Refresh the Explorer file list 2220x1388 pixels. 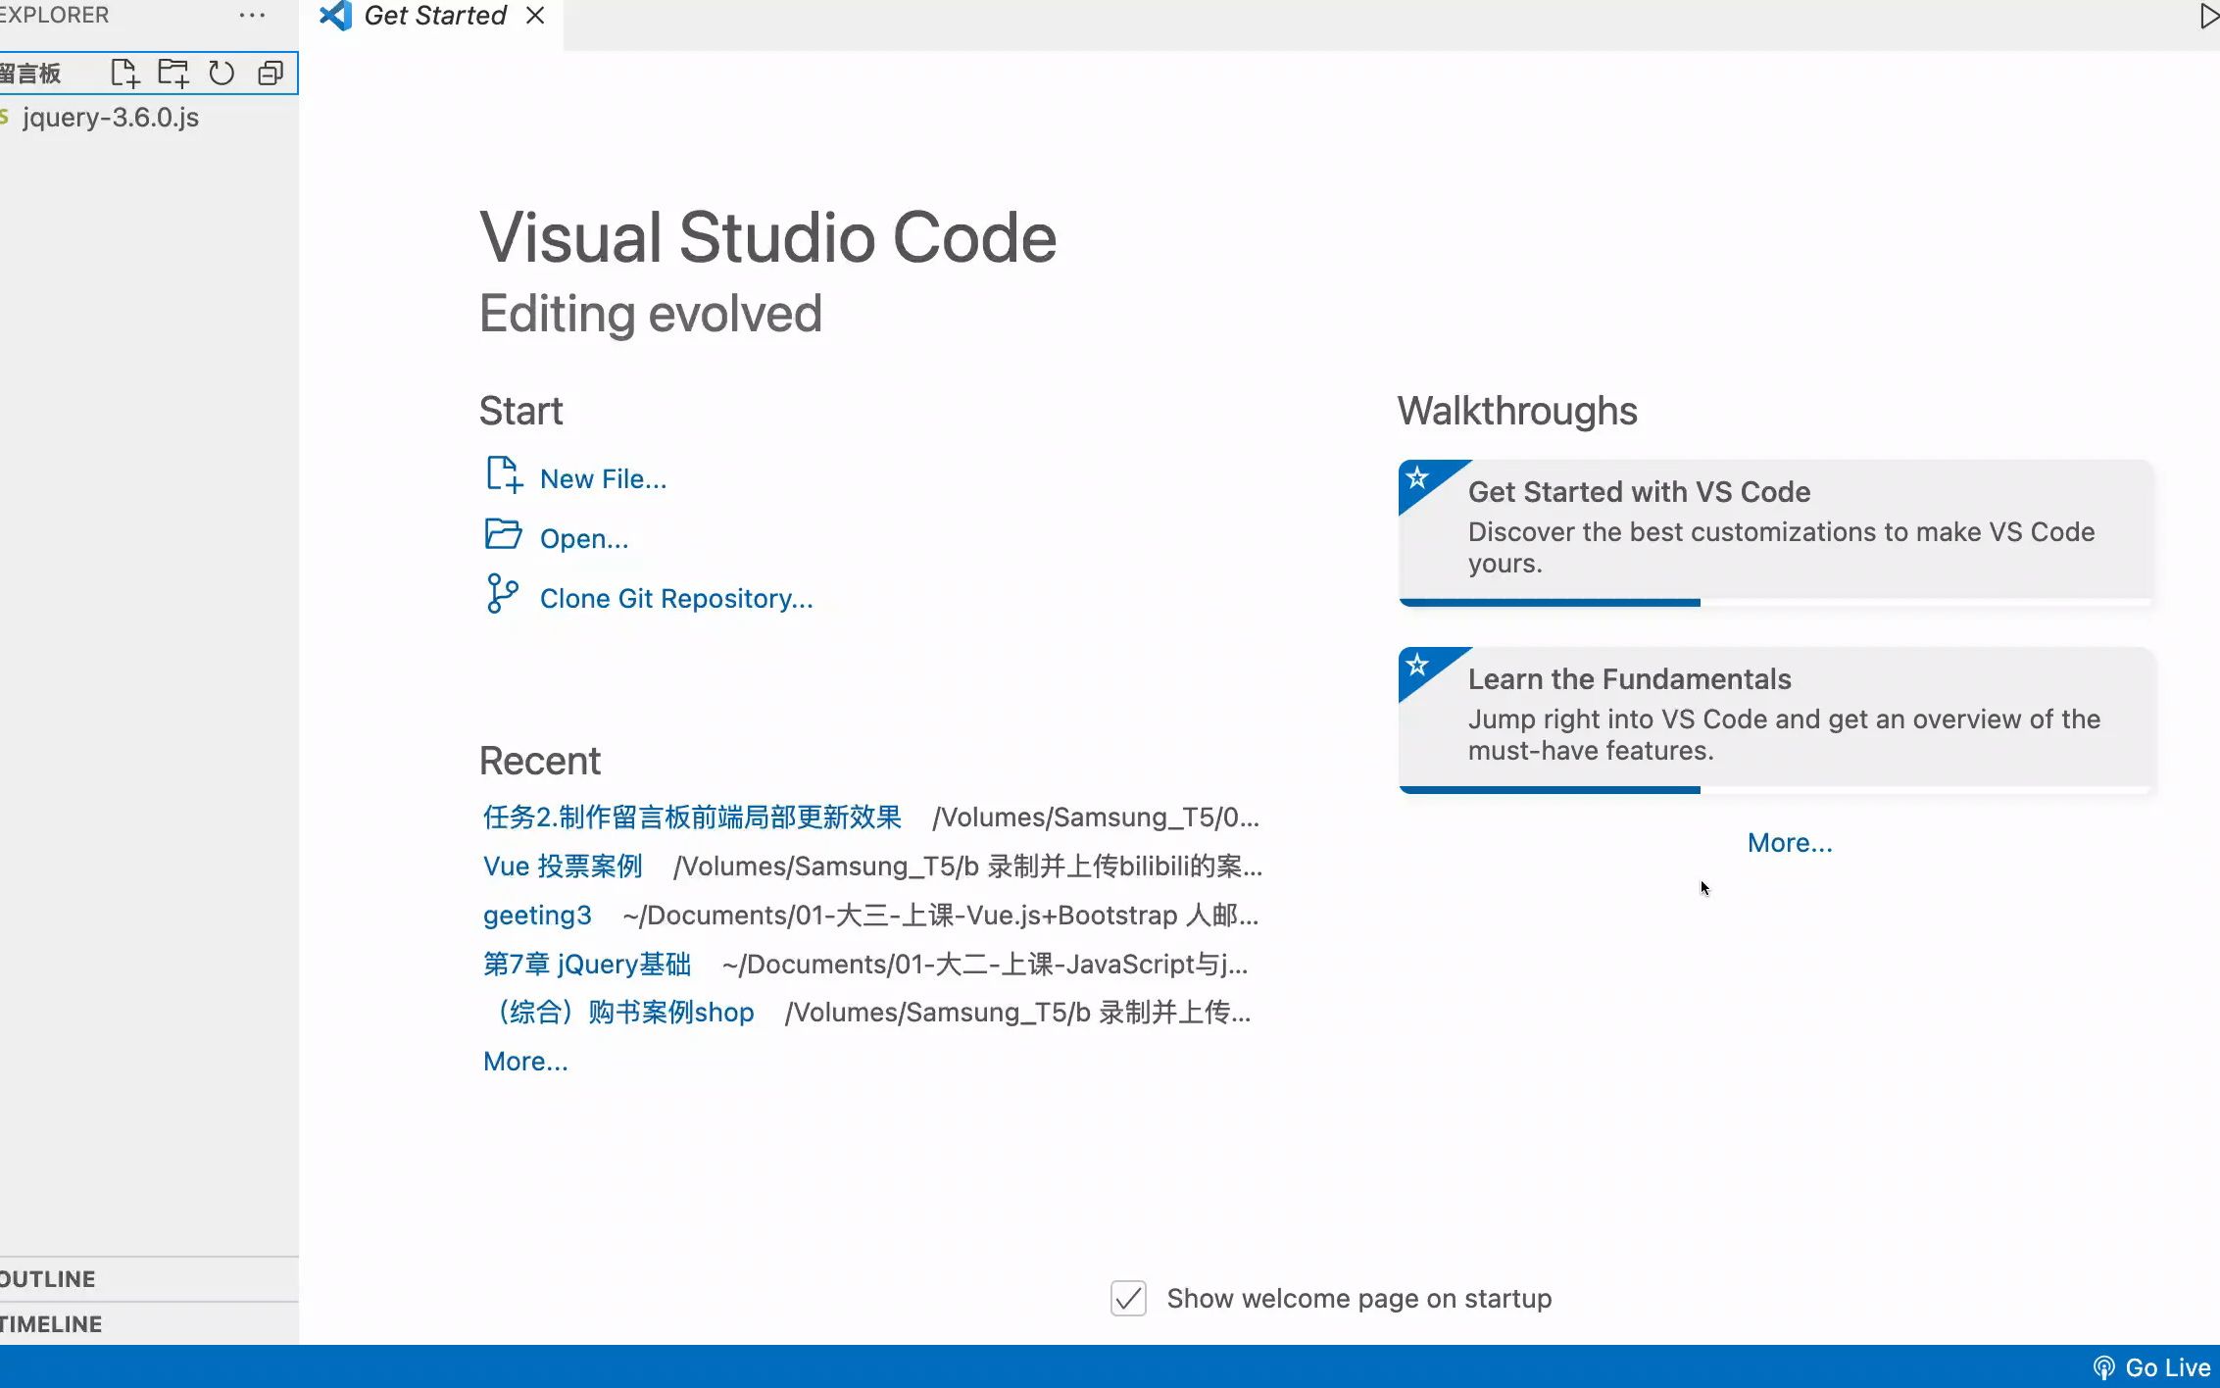click(x=222, y=74)
